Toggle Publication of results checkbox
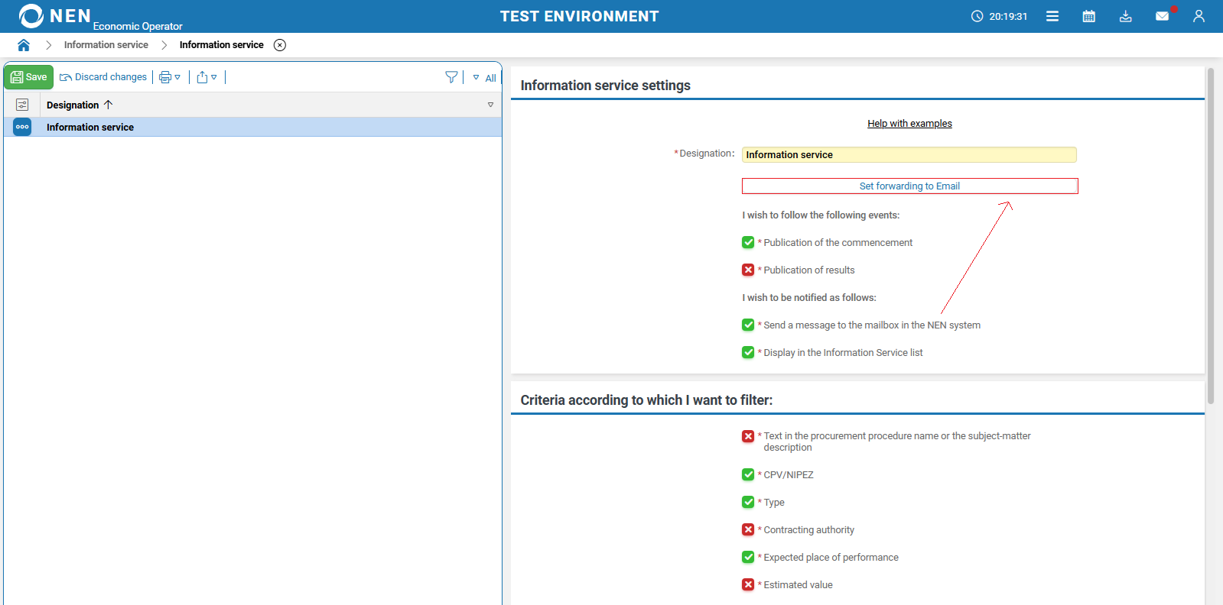Image resolution: width=1223 pixels, height=605 pixels. [748, 270]
